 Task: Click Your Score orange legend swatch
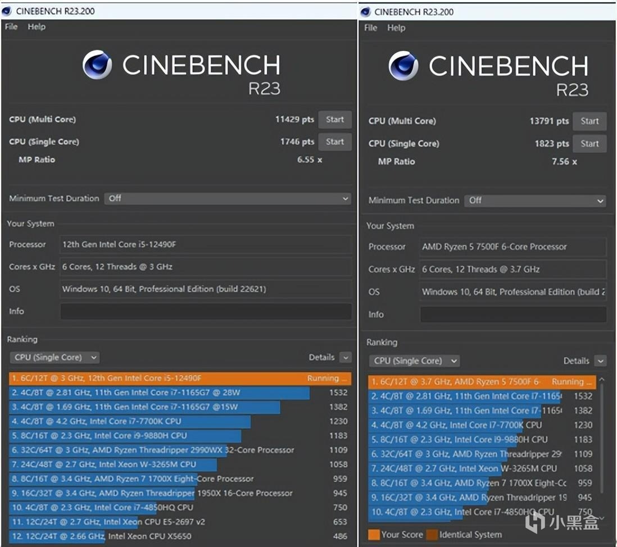point(374,535)
